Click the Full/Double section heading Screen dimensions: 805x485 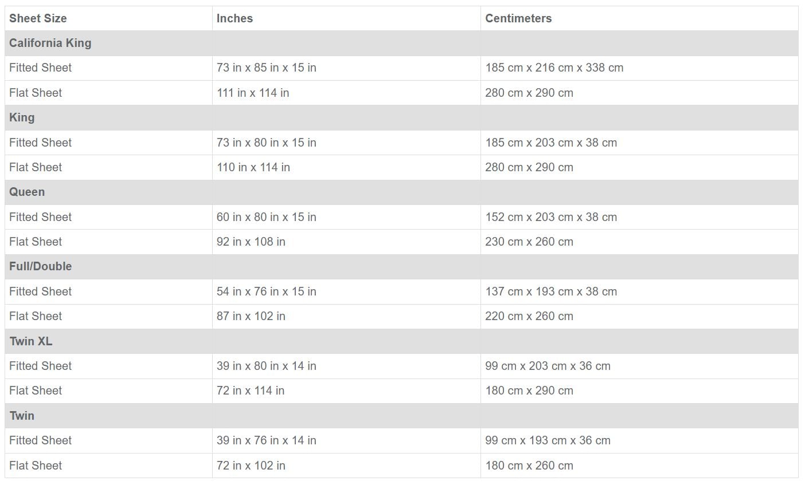41,266
